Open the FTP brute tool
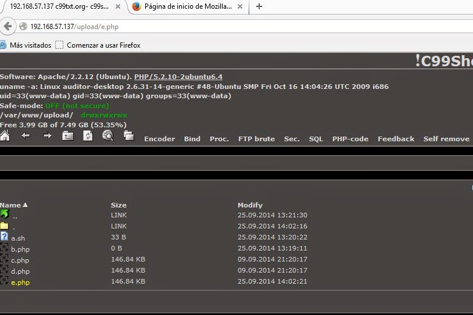The image size is (473, 315). point(256,139)
